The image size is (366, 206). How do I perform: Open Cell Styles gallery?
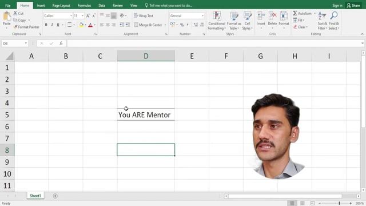tap(247, 21)
